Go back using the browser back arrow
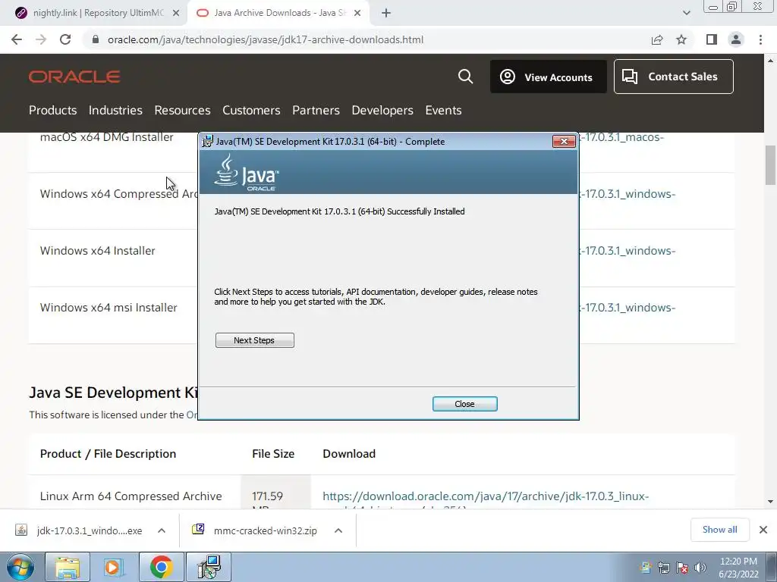This screenshot has height=582, width=777. tap(17, 39)
